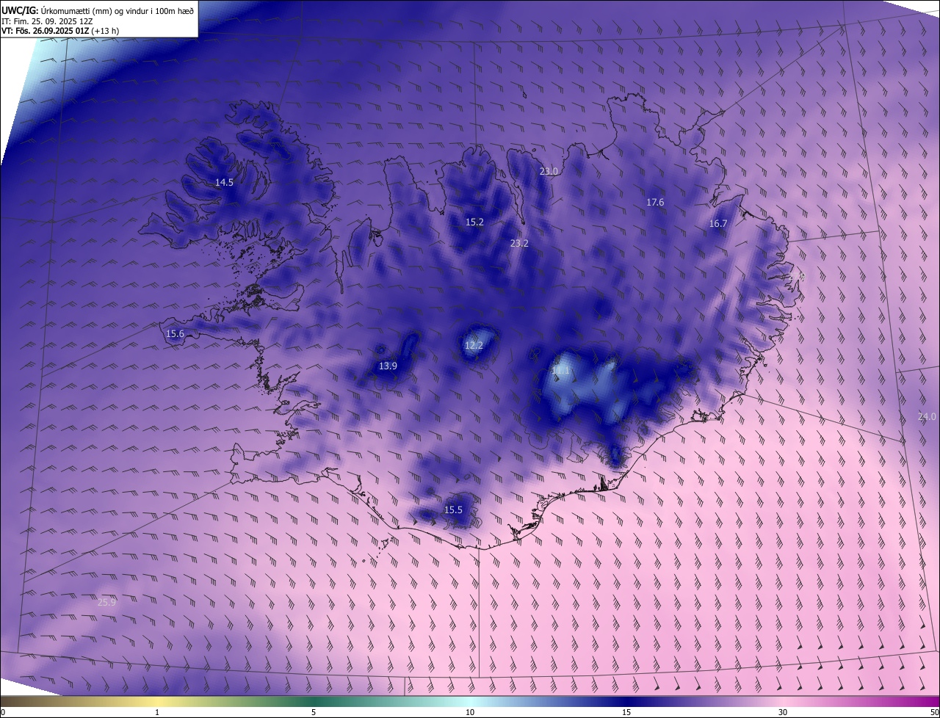The width and height of the screenshot is (940, 718).
Task: Click the 23.0 value label
Action: pyautogui.click(x=549, y=171)
